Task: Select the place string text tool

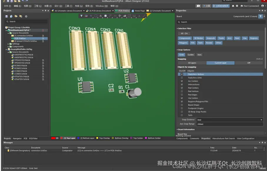Action: [139, 16]
